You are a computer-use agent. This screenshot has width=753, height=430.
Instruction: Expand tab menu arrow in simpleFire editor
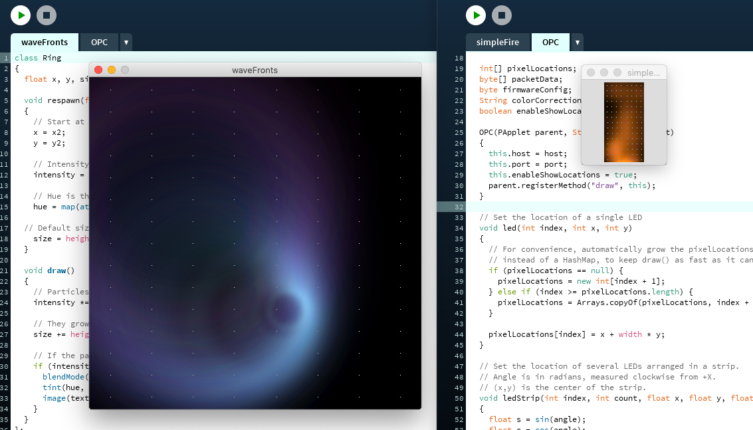tap(578, 43)
